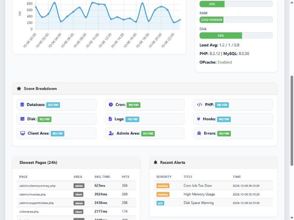
Task: Open the Cron Job Too Slow alert
Action: [198, 186]
